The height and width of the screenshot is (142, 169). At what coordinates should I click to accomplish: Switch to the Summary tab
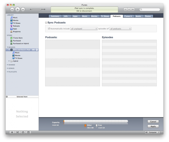click(x=55, y=16)
